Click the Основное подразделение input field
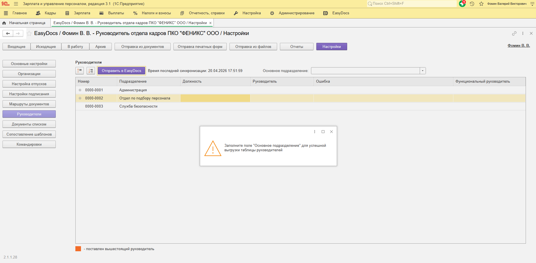This screenshot has width=536, height=263. pos(365,71)
